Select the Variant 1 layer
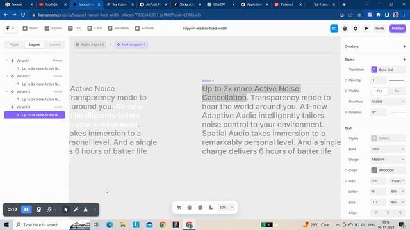 click(35, 61)
